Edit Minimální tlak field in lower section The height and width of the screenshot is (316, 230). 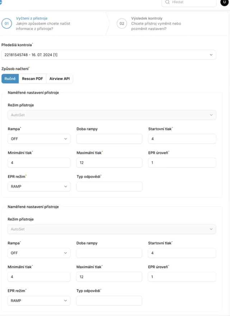(x=39, y=277)
